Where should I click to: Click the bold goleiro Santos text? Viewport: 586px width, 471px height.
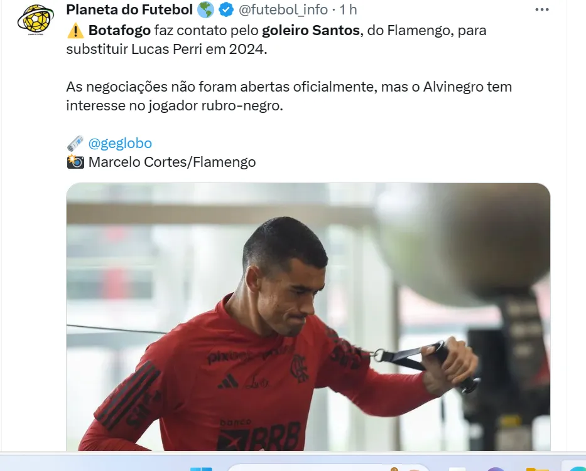310,30
